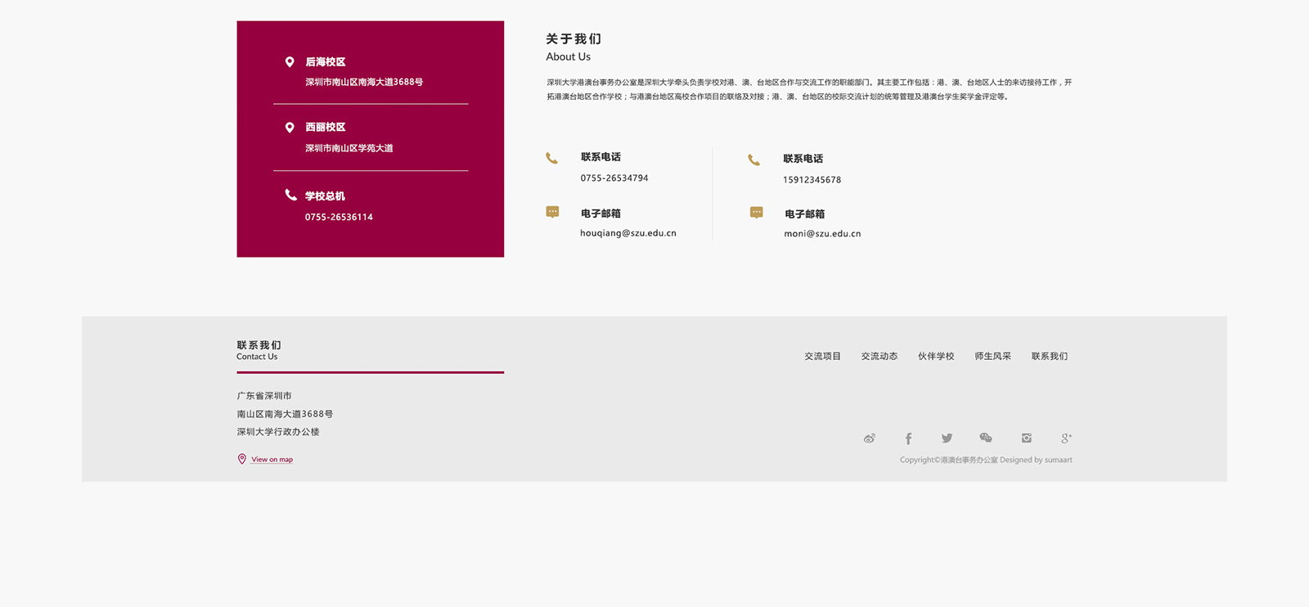This screenshot has height=607, width=1309.
Task: Click school switchboard number 0755-26536114
Action: (x=339, y=218)
